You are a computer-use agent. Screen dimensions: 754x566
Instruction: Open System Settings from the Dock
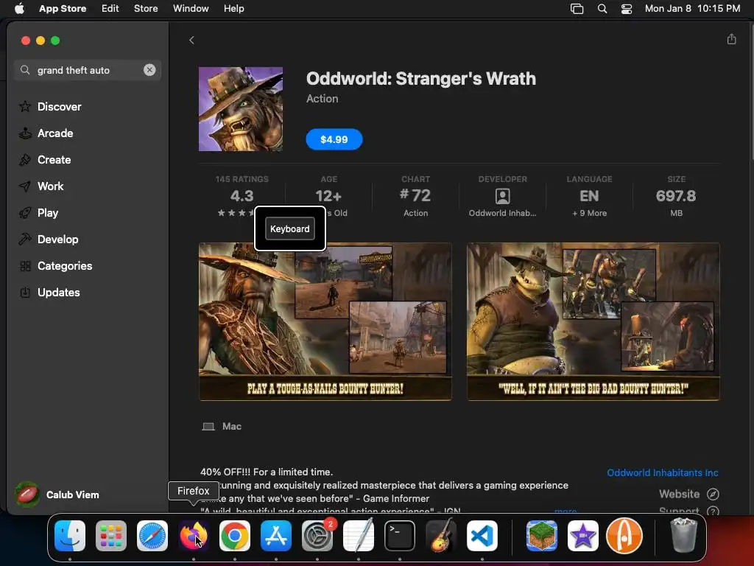(x=317, y=536)
